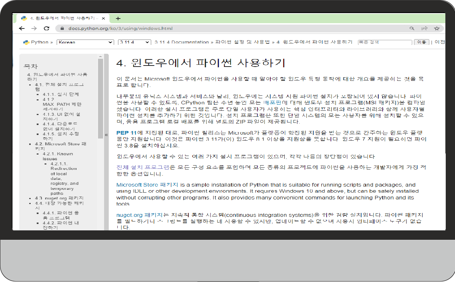
Task: Click the 이전 navigation link
Action: point(440,42)
